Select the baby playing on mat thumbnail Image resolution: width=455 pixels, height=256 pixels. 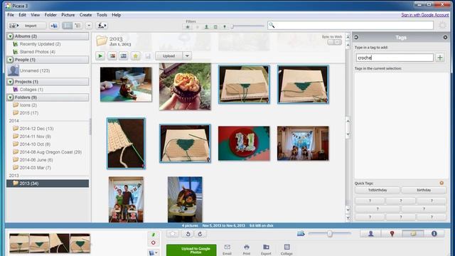pos(126,85)
